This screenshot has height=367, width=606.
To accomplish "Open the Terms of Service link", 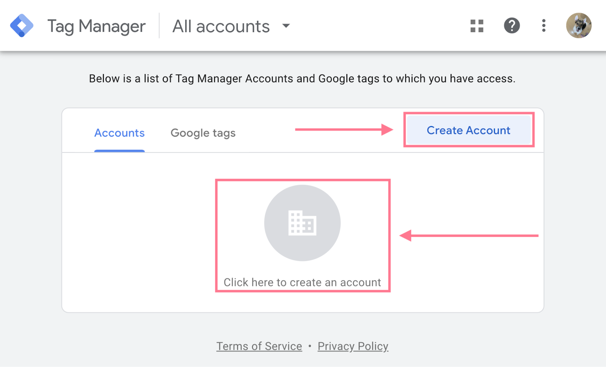I will (259, 345).
